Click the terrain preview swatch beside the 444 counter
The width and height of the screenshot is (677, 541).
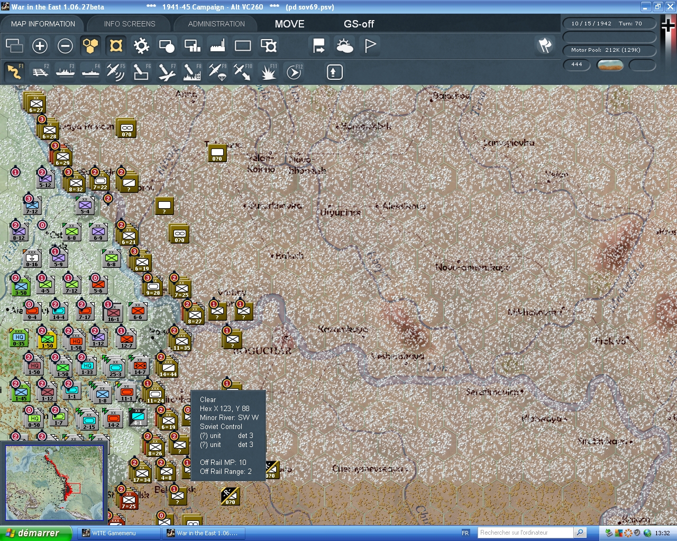point(611,65)
